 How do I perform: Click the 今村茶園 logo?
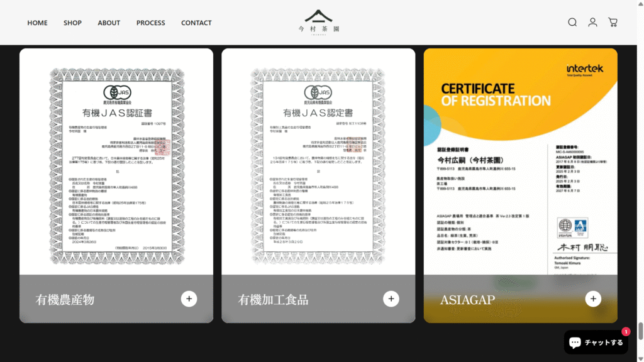pyautogui.click(x=319, y=22)
